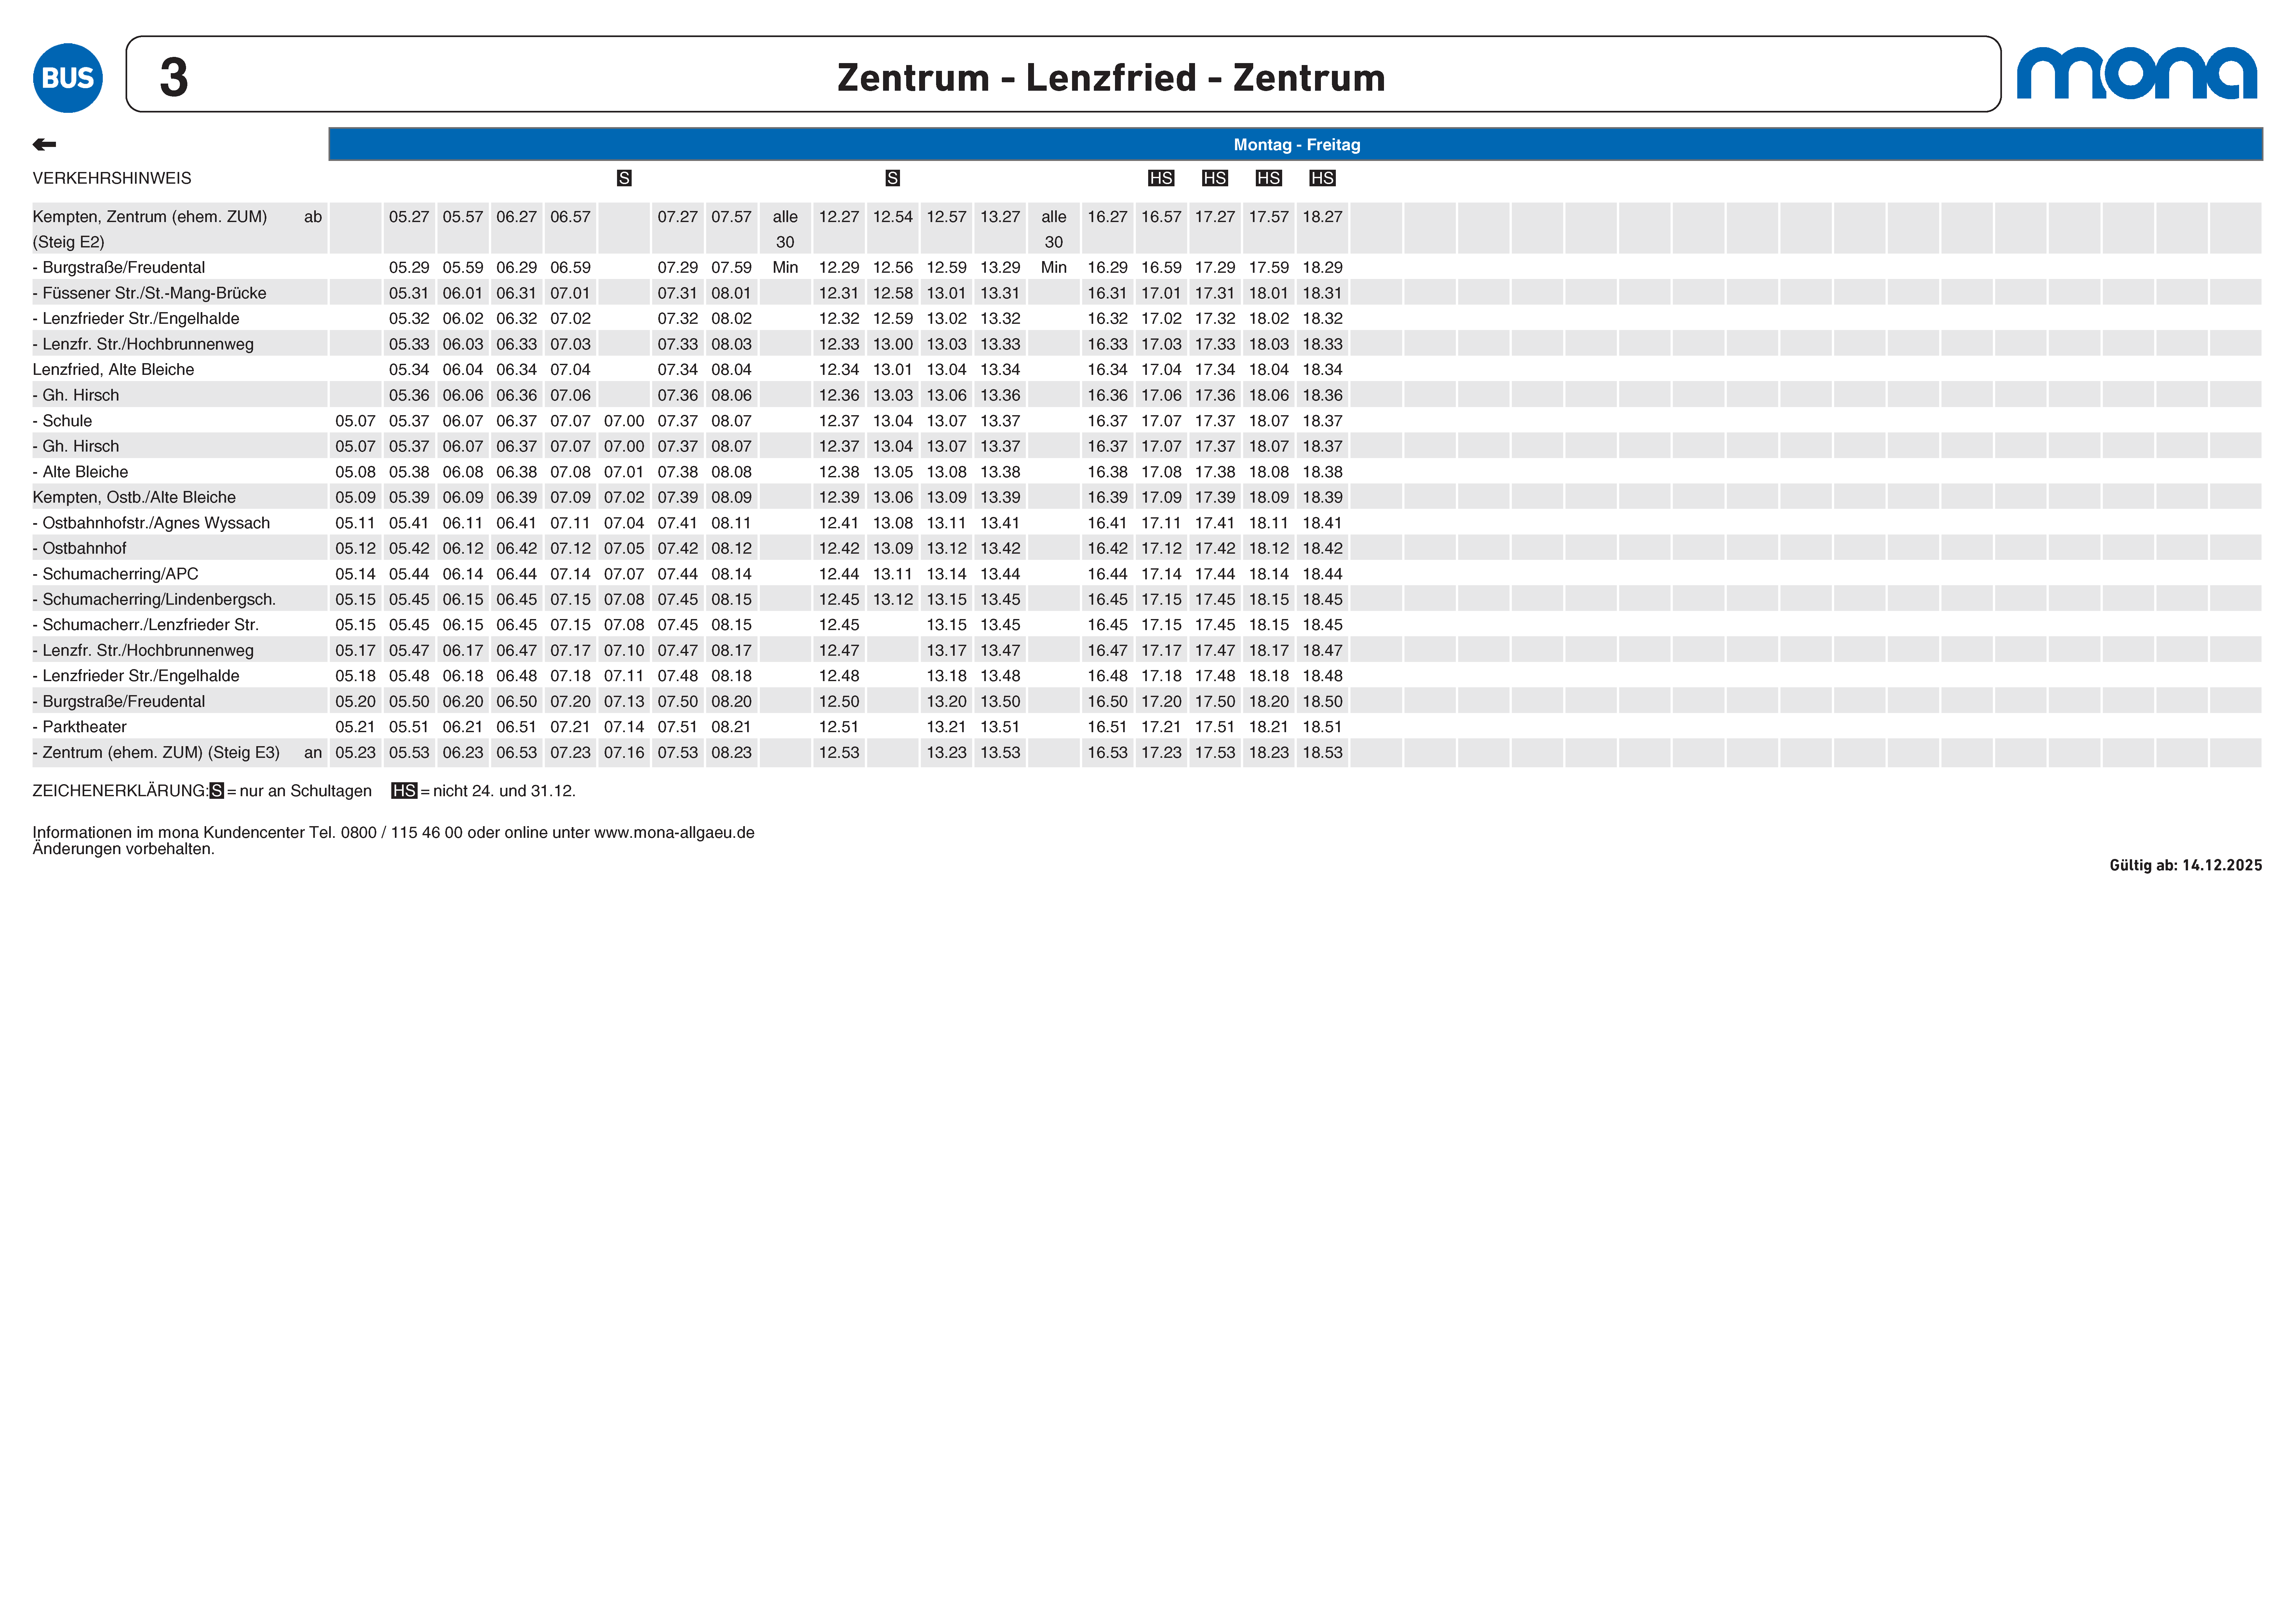
Task: Click the S marker above 12.54 column
Action: coord(893,178)
